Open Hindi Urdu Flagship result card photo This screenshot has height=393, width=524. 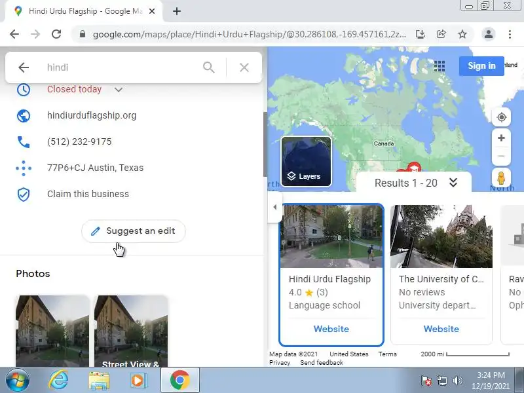[x=331, y=236]
